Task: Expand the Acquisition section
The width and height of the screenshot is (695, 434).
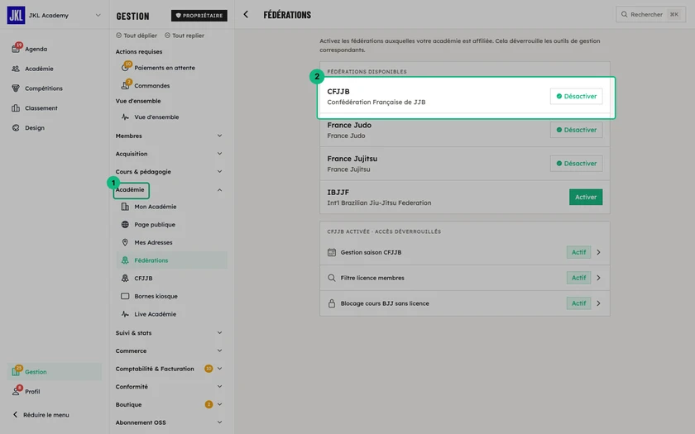Action: pos(219,154)
